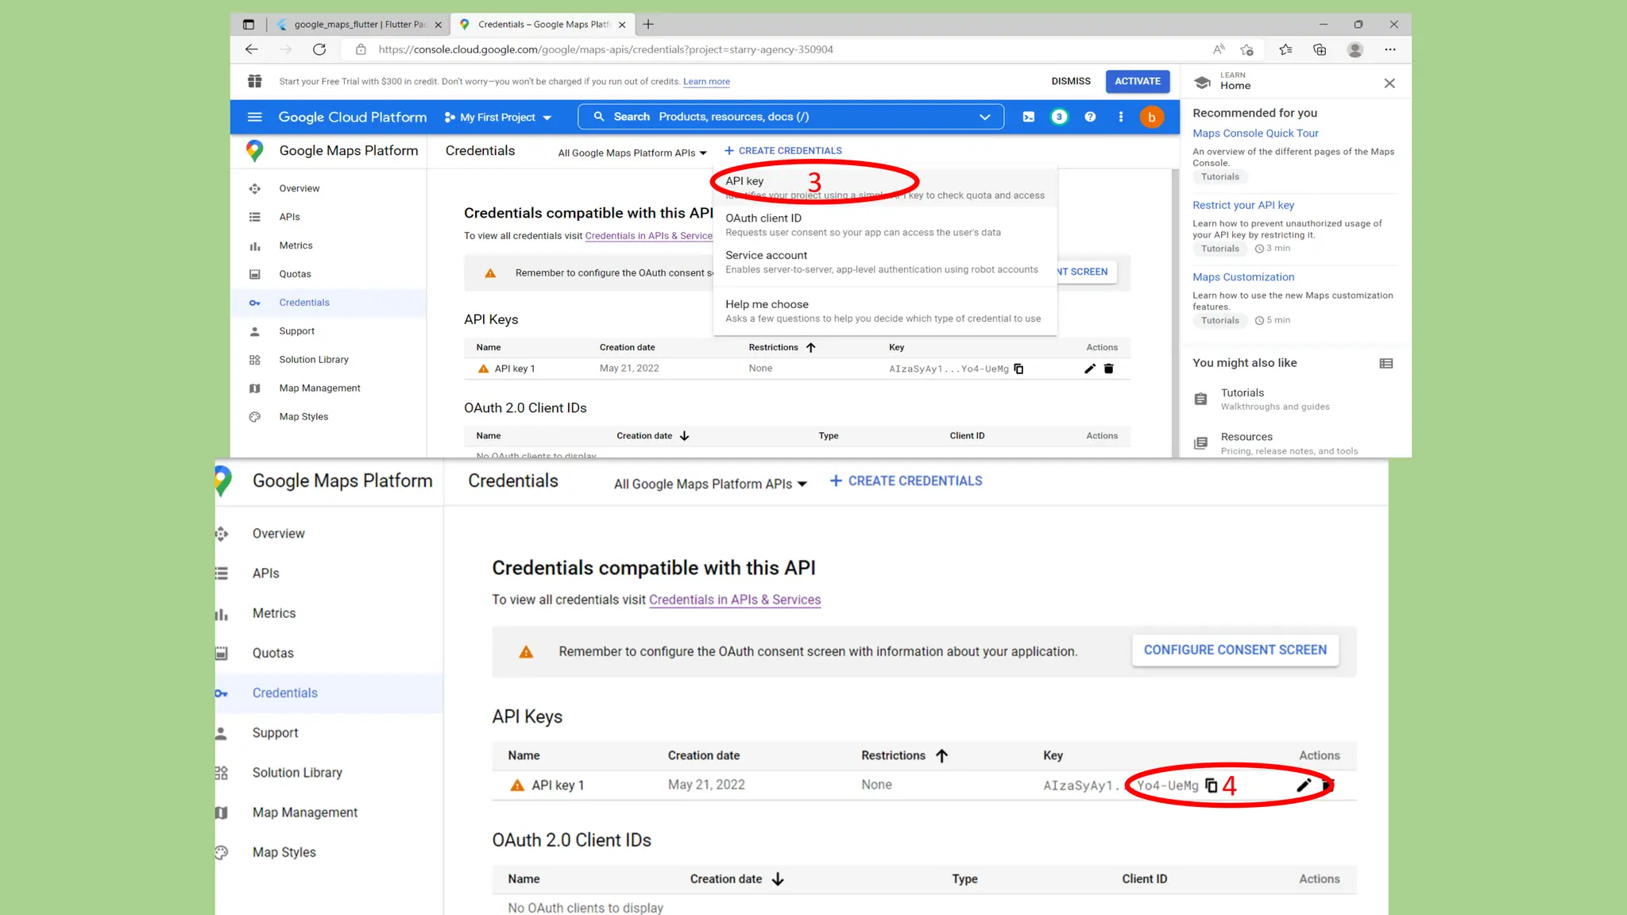This screenshot has width=1627, height=915.
Task: Expand the search bar dropdown chevron
Action: 984,117
